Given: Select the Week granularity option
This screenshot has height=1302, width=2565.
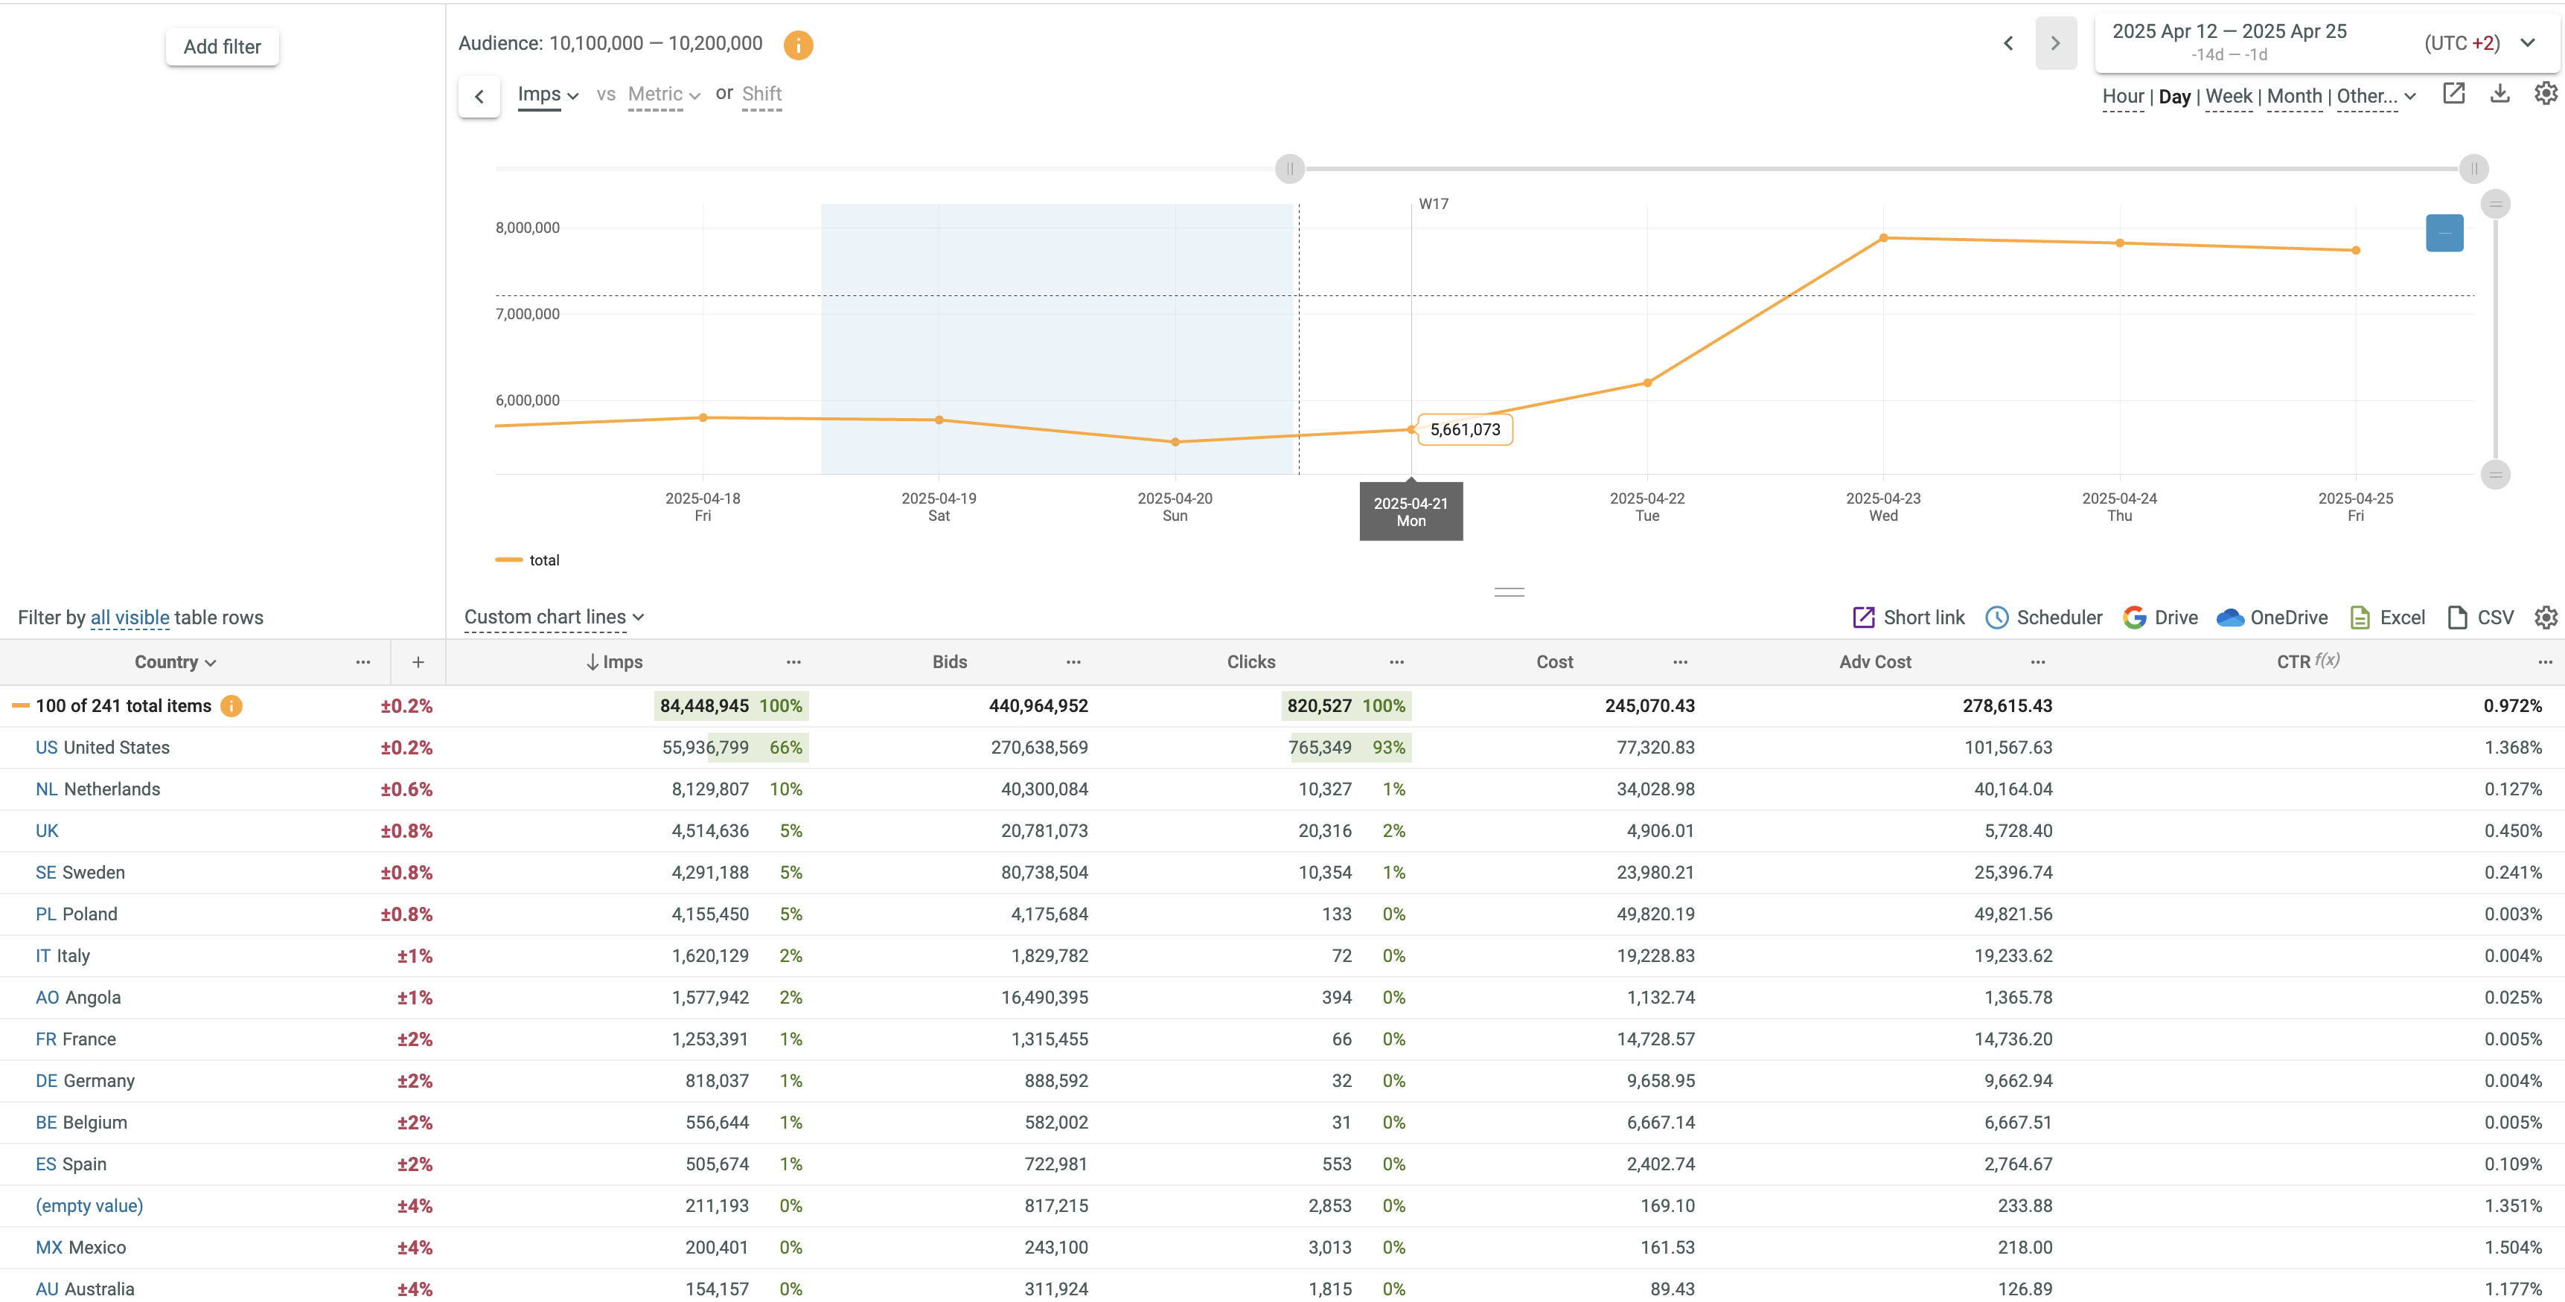Looking at the screenshot, I should click(2228, 97).
